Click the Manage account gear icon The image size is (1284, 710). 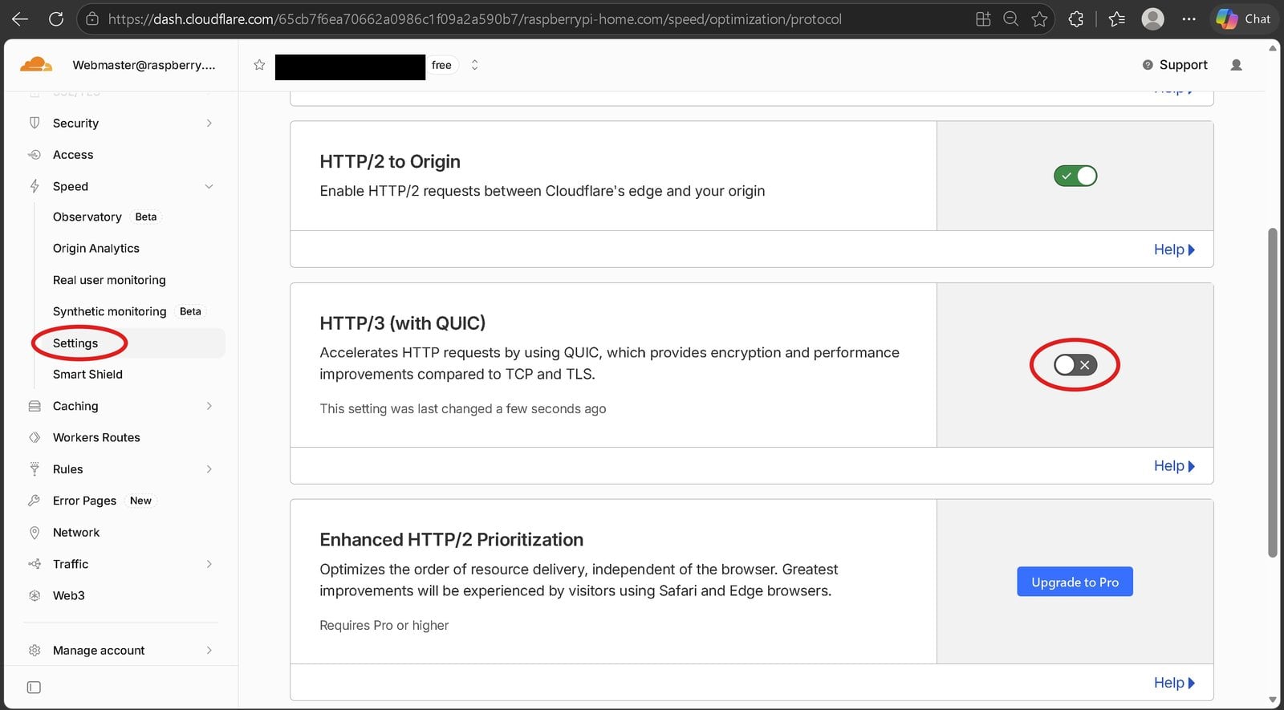[x=35, y=651]
